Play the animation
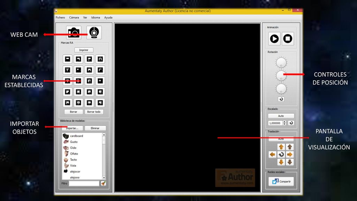357x201 pixels. tap(274, 39)
